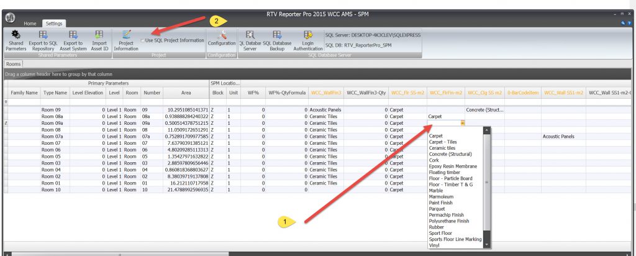Click the WCC_WallFin3 column header
The image size is (636, 256).
coord(326,93)
